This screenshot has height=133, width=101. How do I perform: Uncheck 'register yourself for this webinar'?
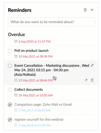coord(10,120)
